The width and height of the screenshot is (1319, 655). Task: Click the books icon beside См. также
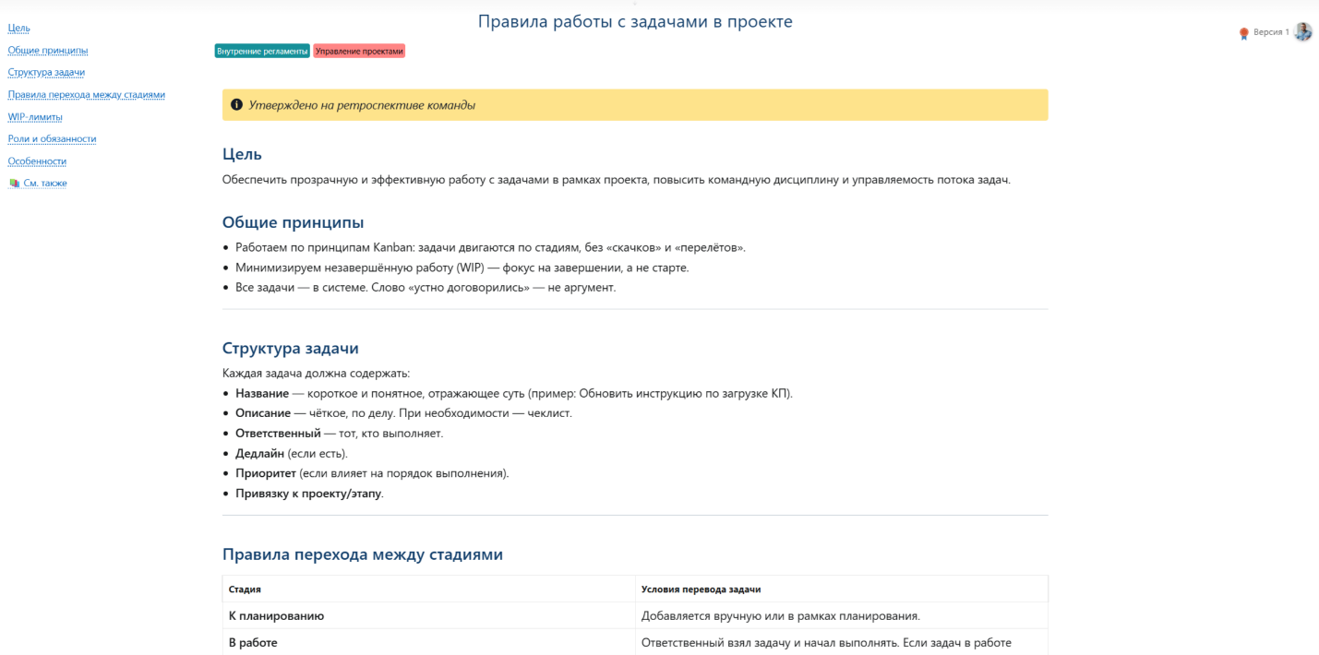13,183
